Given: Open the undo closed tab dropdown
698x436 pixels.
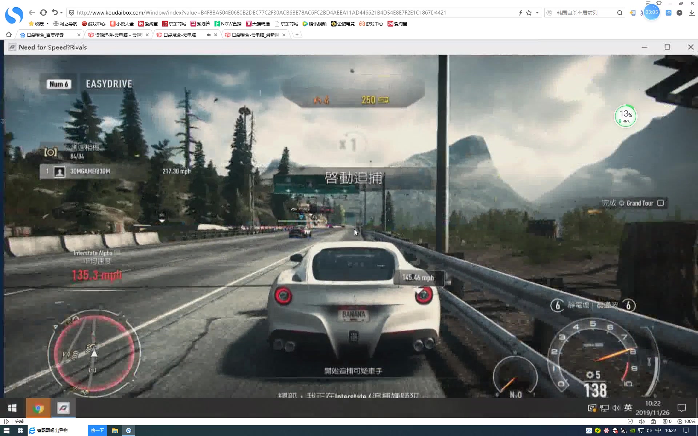Looking at the screenshot, I should point(61,13).
